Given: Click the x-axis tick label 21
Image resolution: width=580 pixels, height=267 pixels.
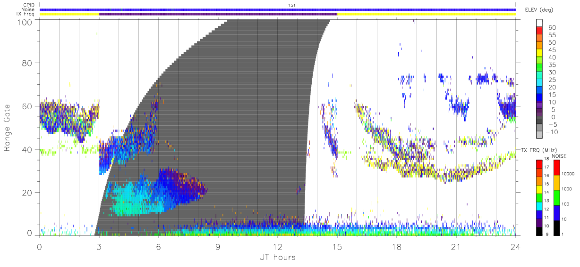Looking at the screenshot, I should [456, 247].
